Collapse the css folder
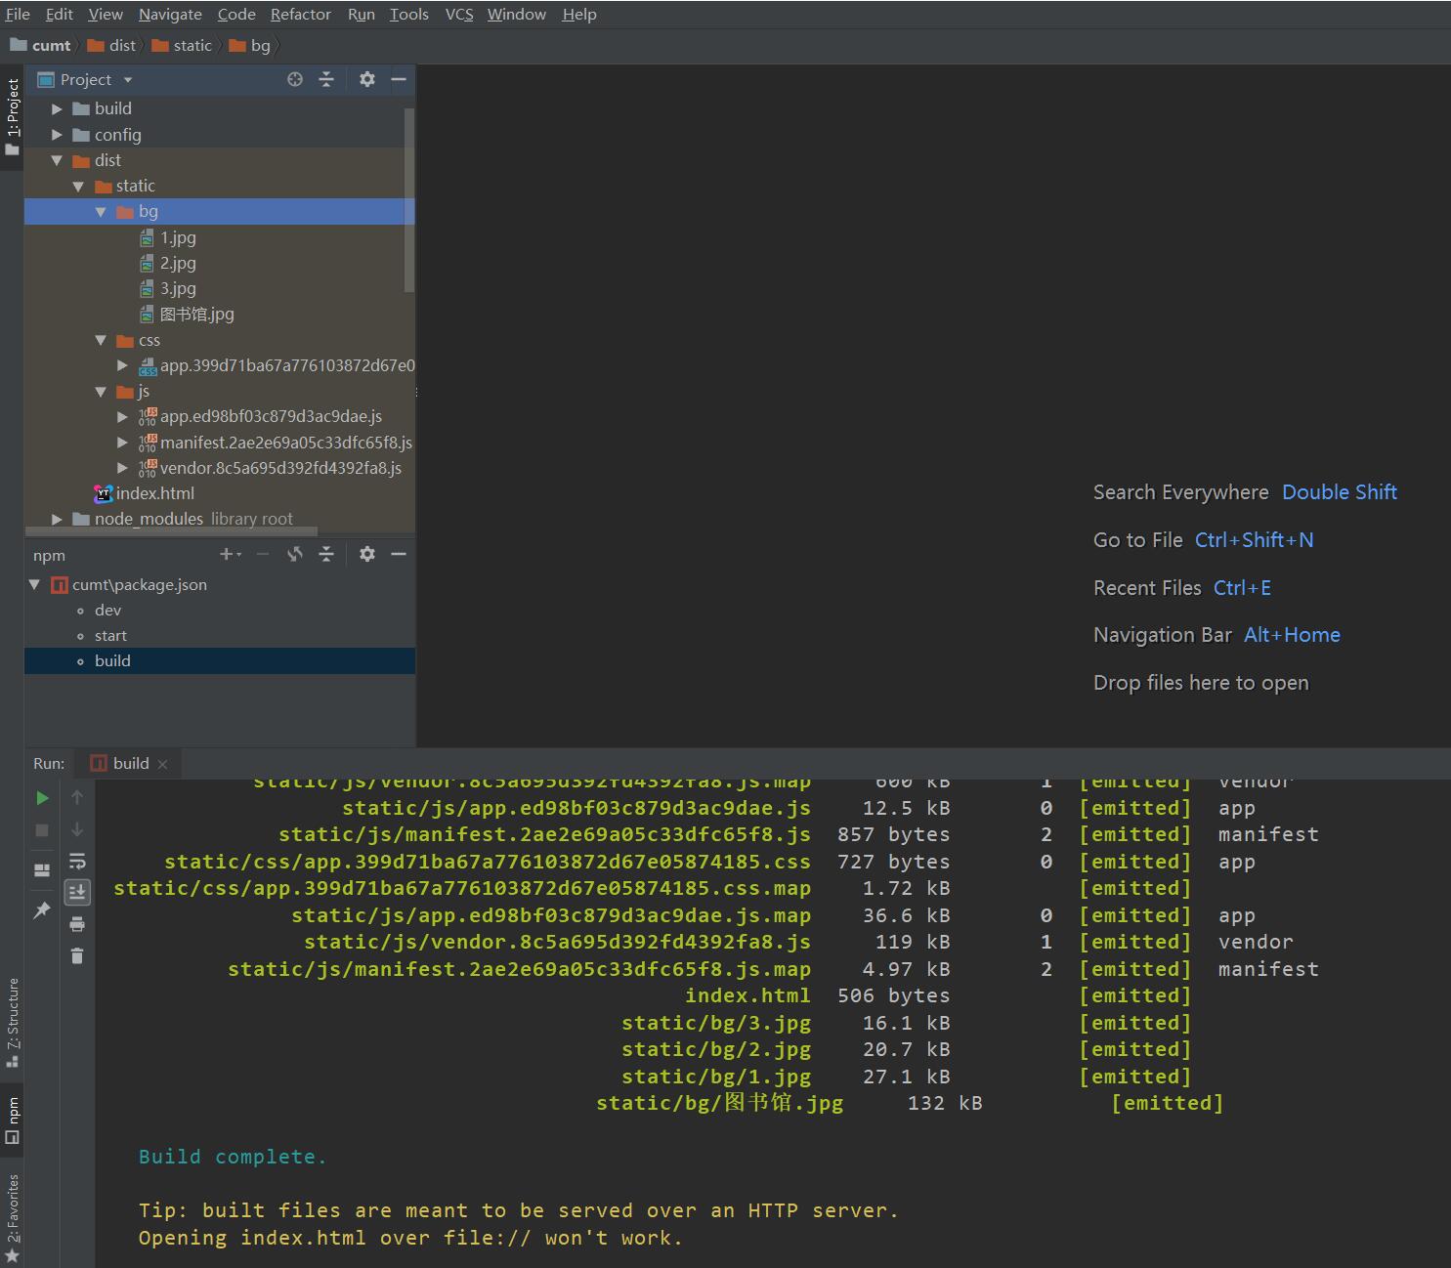 pos(101,340)
